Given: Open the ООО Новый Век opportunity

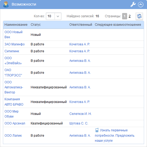Looking at the screenshot, I should (14, 34).
